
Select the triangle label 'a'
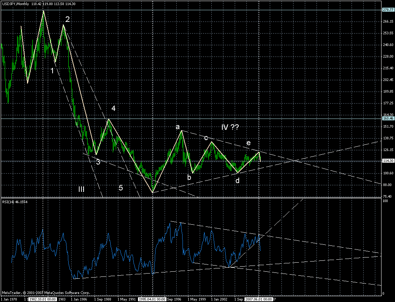pos(177,127)
